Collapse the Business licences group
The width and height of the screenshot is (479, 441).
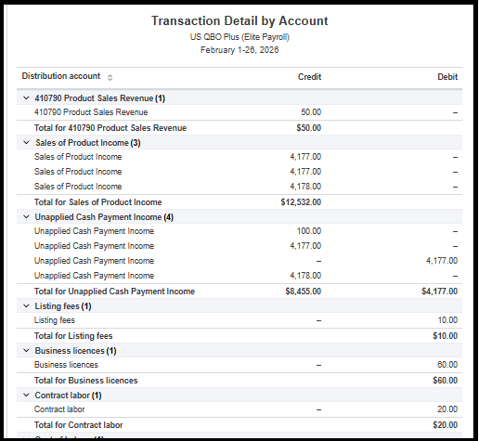click(x=26, y=351)
